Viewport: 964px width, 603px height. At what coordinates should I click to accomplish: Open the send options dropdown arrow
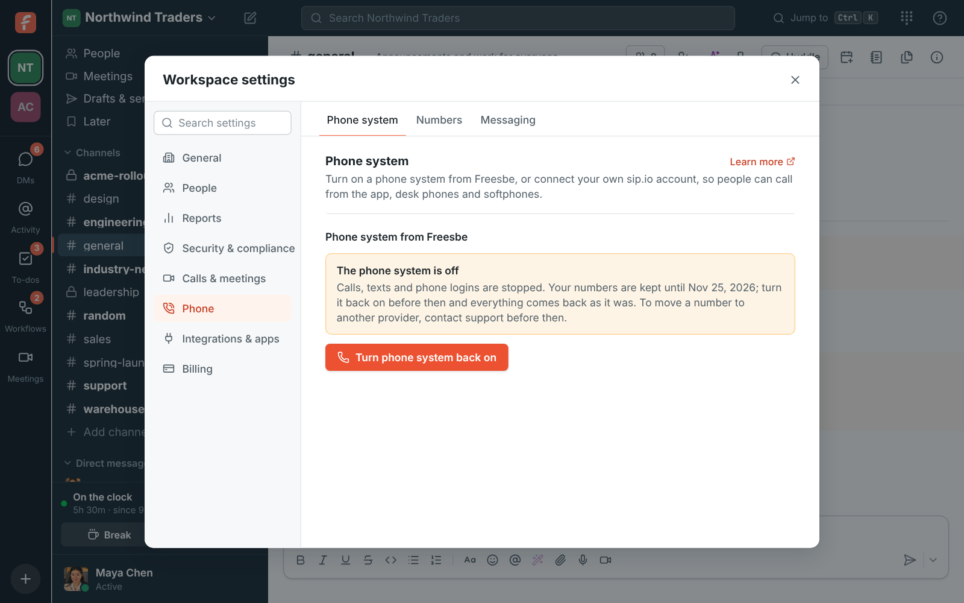[x=933, y=560]
